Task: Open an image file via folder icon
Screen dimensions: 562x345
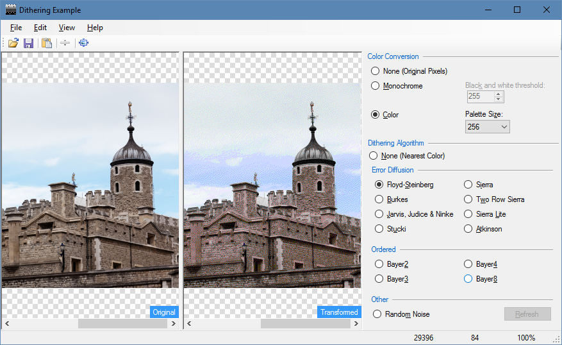Action: tap(13, 43)
